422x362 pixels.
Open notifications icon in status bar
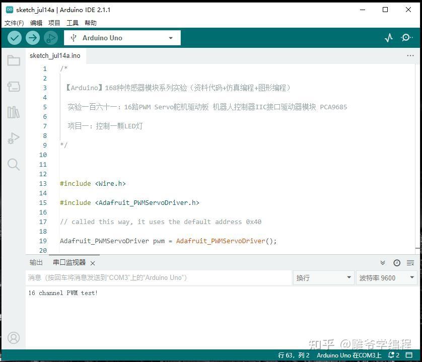393,355
